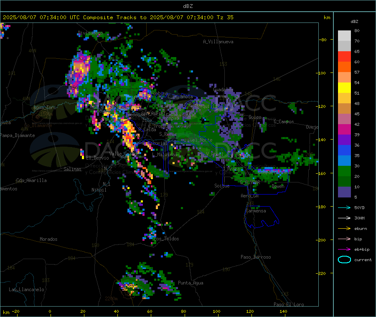Click the Salinas map label
Screen dimensions: 376x317
click(x=72, y=169)
